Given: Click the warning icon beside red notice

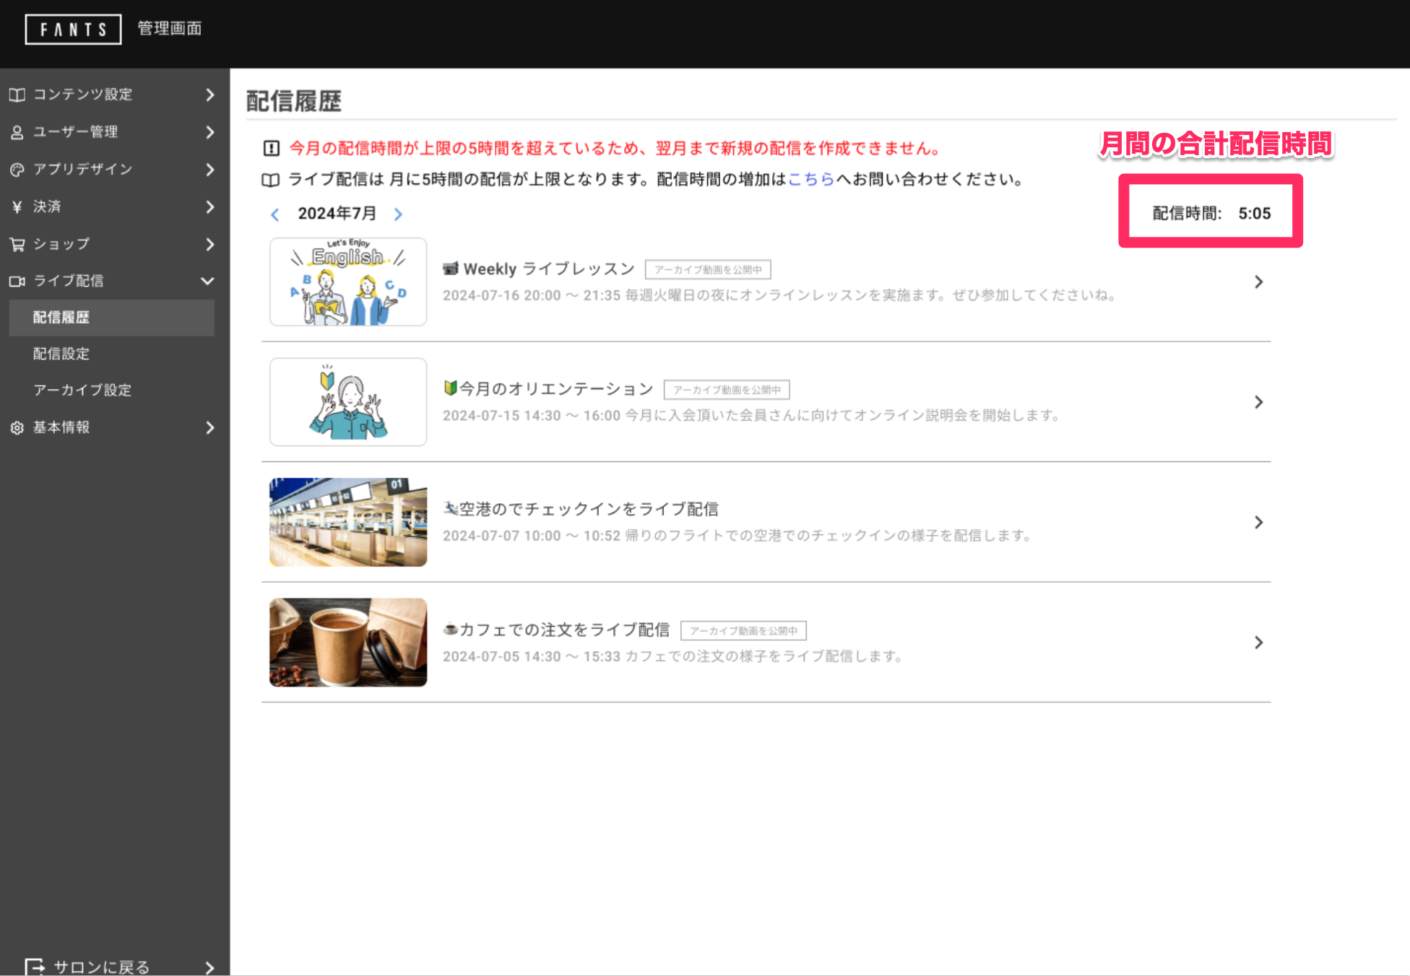Looking at the screenshot, I should (272, 149).
